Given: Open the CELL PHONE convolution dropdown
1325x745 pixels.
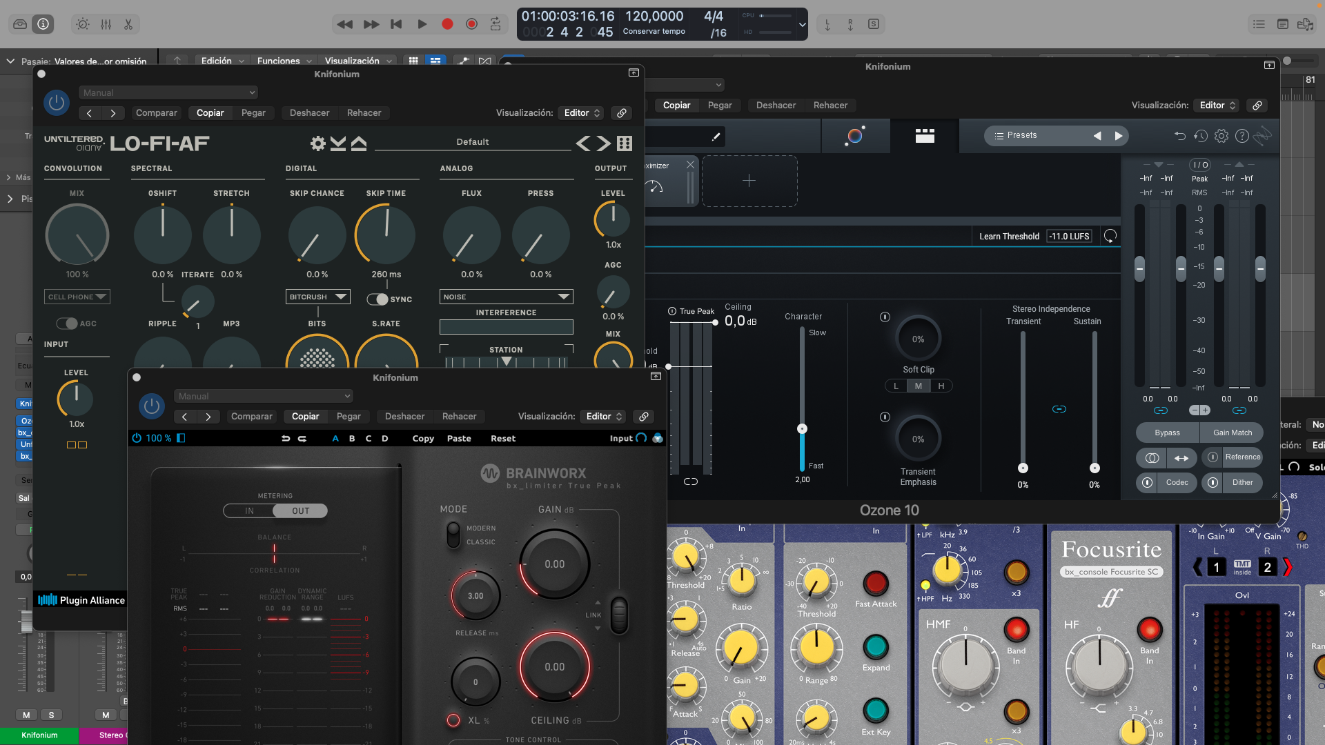Looking at the screenshot, I should (77, 297).
